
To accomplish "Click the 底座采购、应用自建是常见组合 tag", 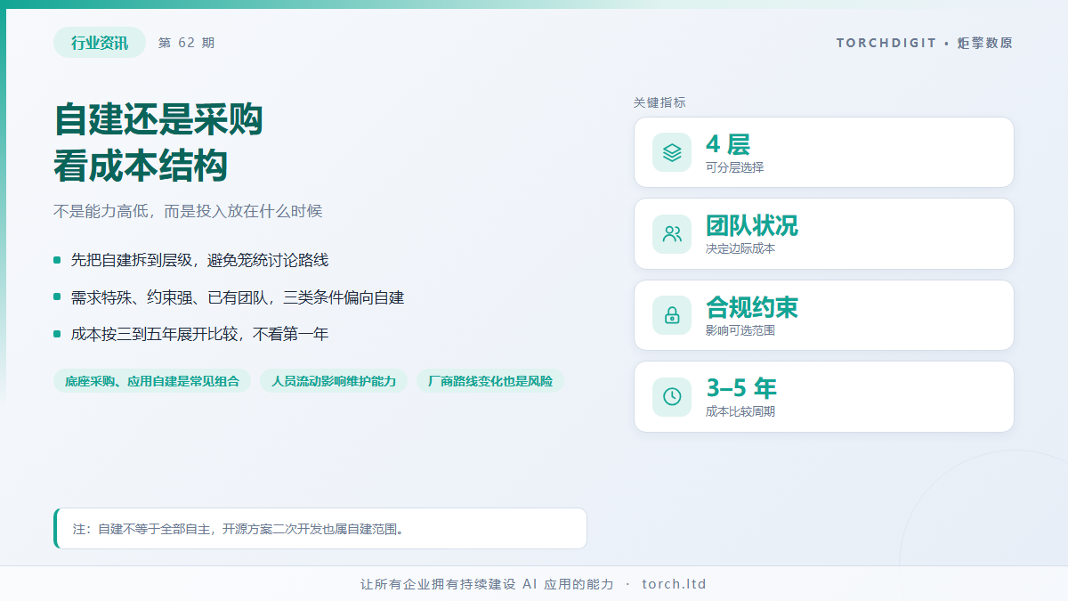I will 152,381.
